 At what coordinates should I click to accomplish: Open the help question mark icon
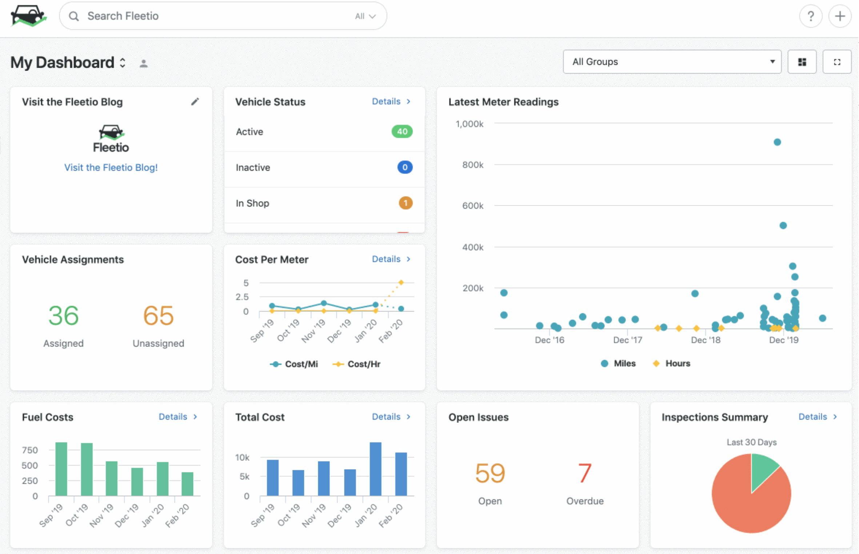click(x=811, y=16)
